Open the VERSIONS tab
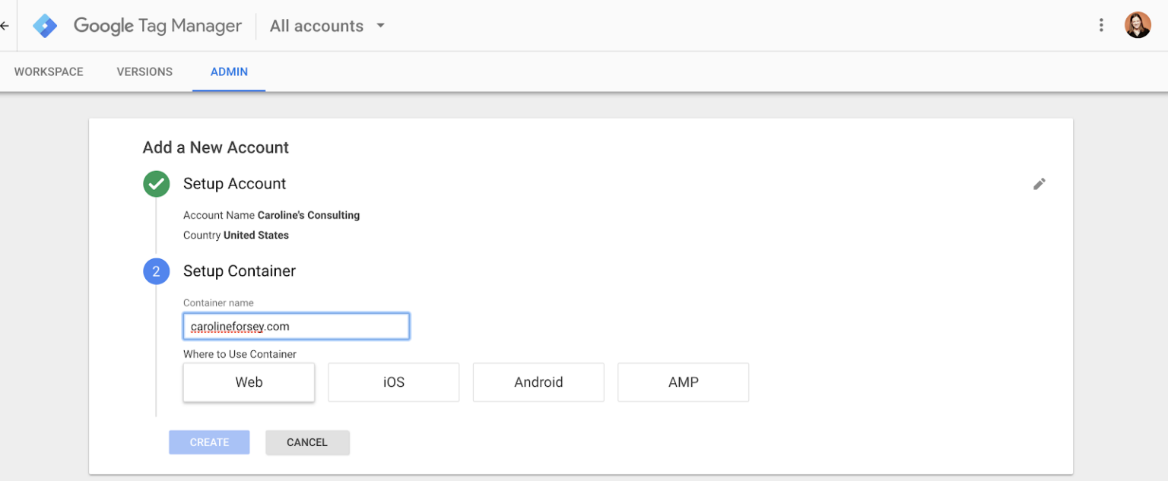Screen dimensions: 1168x481 coord(144,71)
